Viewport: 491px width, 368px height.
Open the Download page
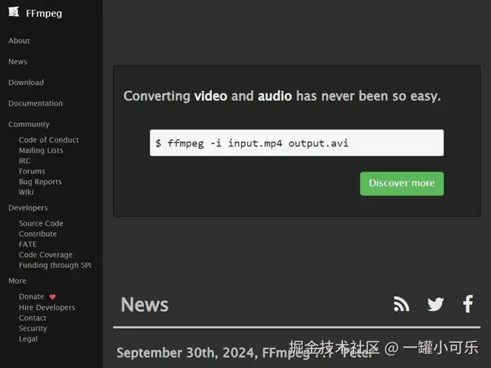click(x=26, y=83)
